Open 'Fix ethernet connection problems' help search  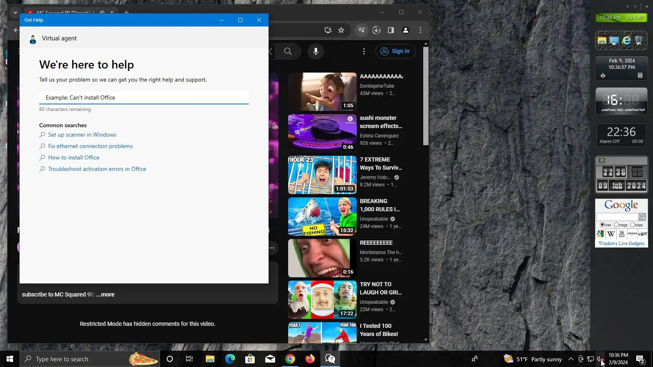(90, 146)
